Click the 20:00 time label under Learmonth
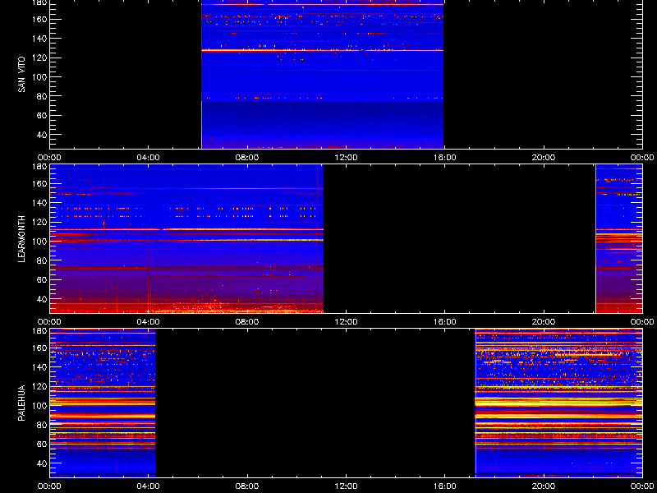The image size is (657, 493). (x=544, y=322)
